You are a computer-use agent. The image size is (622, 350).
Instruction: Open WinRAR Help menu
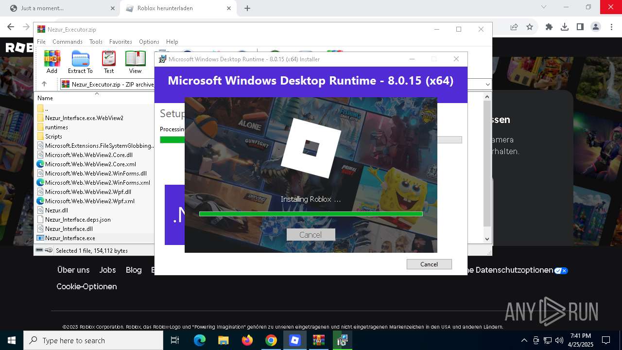pyautogui.click(x=172, y=42)
